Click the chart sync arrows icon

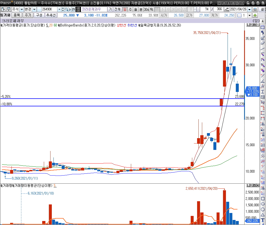[x=226, y=9]
